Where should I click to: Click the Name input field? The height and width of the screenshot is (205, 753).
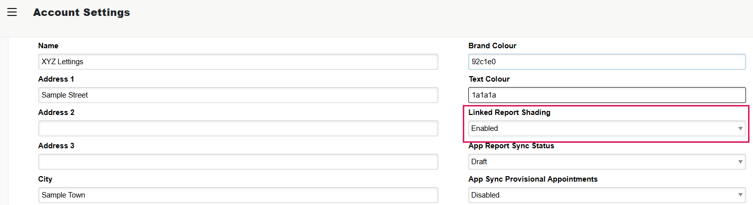(x=238, y=62)
